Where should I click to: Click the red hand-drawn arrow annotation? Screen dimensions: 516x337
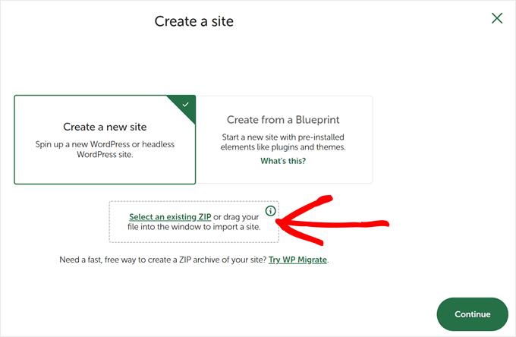pyautogui.click(x=334, y=222)
